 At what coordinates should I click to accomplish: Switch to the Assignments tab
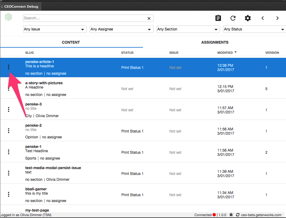(x=215, y=42)
